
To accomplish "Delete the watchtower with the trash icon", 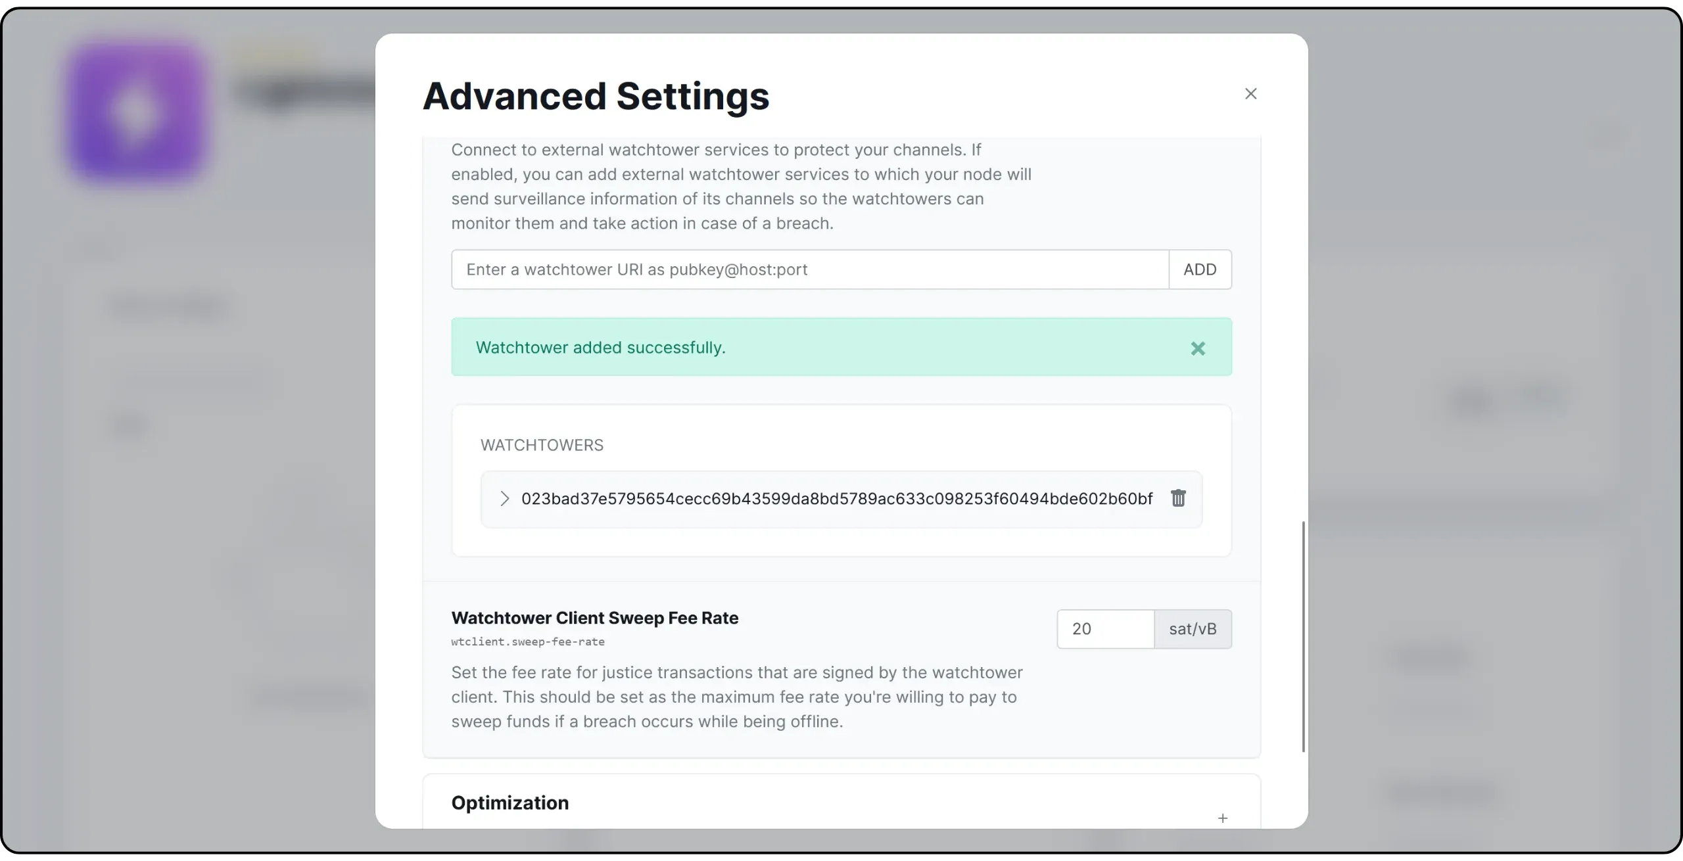I will (1178, 498).
